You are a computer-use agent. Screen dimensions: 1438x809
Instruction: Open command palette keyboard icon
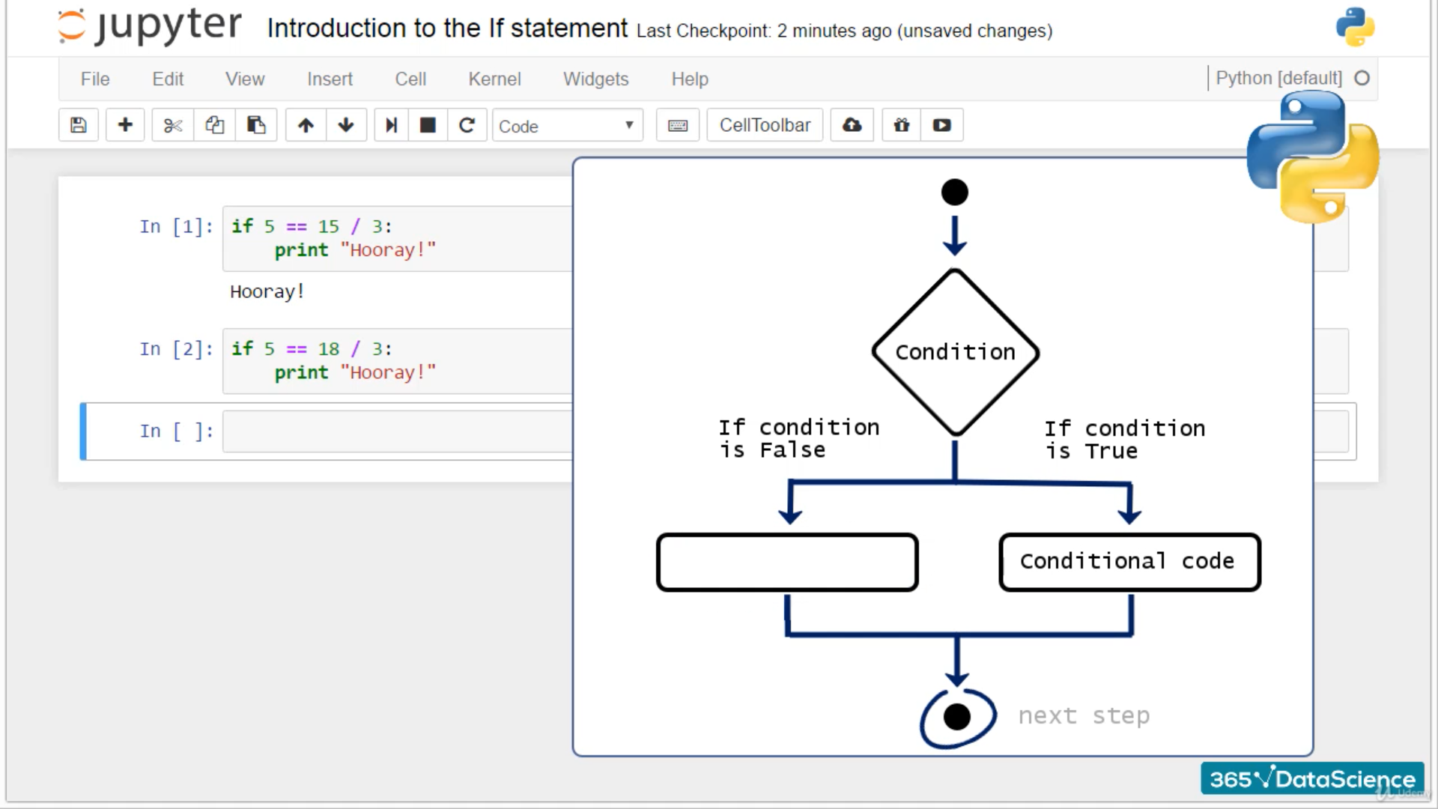pos(678,125)
